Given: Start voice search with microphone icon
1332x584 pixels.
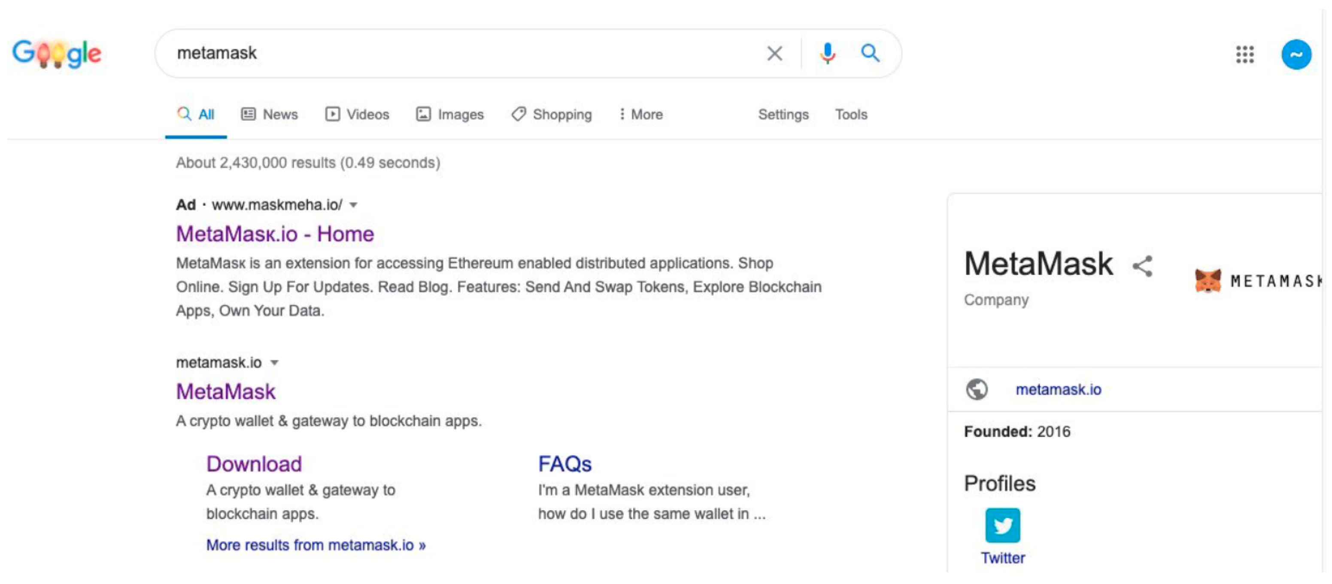Looking at the screenshot, I should [827, 53].
